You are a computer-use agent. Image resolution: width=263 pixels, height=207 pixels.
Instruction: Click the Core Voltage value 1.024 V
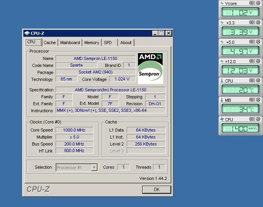pos(122,79)
